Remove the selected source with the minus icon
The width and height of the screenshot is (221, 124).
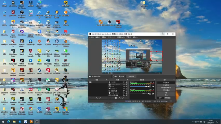pos(113,98)
